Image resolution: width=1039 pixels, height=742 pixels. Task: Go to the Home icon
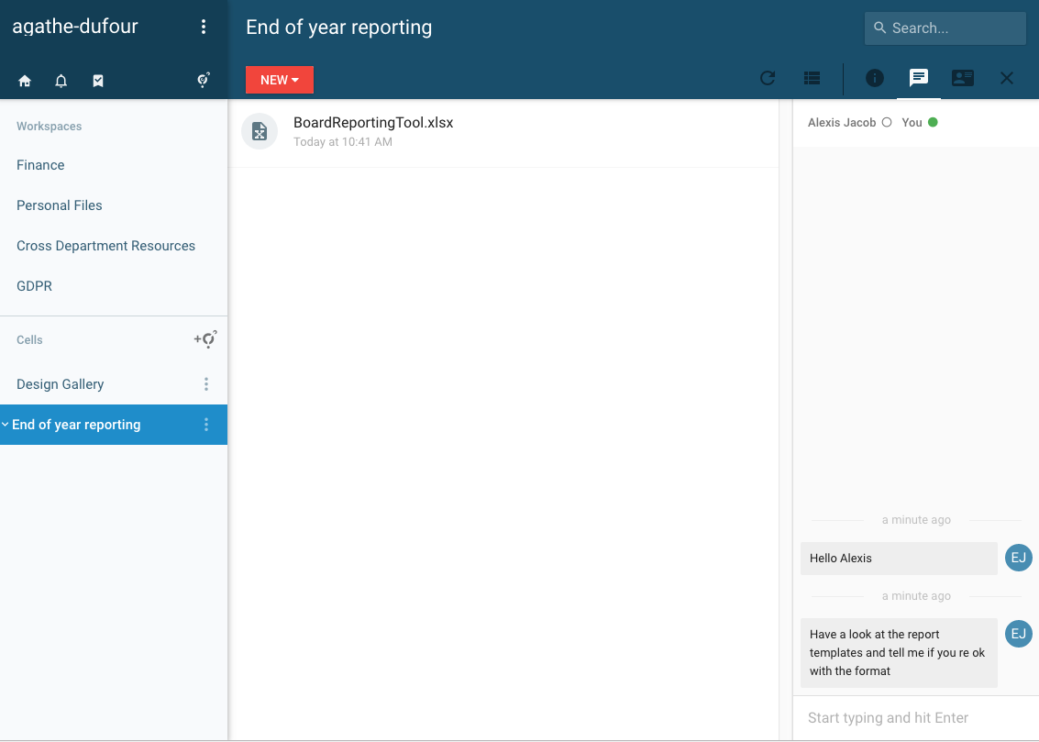[x=25, y=81]
